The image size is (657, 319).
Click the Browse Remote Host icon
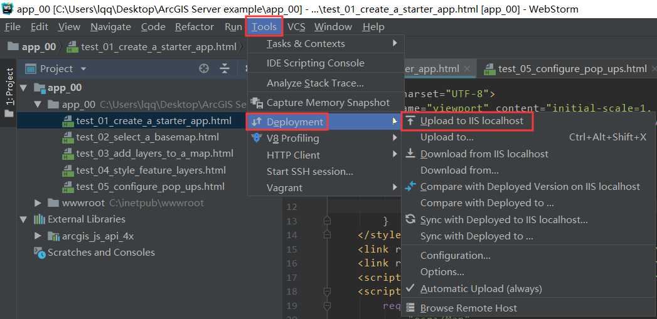tap(411, 308)
